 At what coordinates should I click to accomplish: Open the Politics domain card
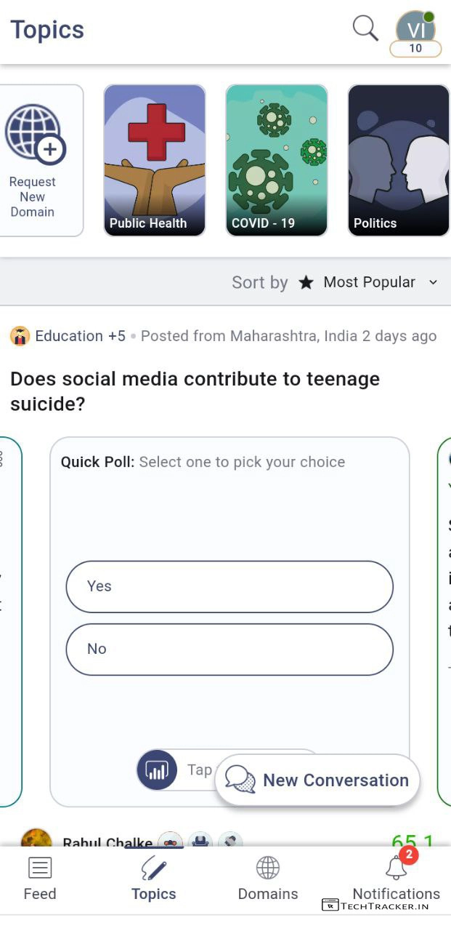398,160
